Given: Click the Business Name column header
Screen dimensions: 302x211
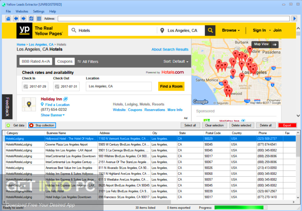Looking at the screenshot, I should pos(71,133).
